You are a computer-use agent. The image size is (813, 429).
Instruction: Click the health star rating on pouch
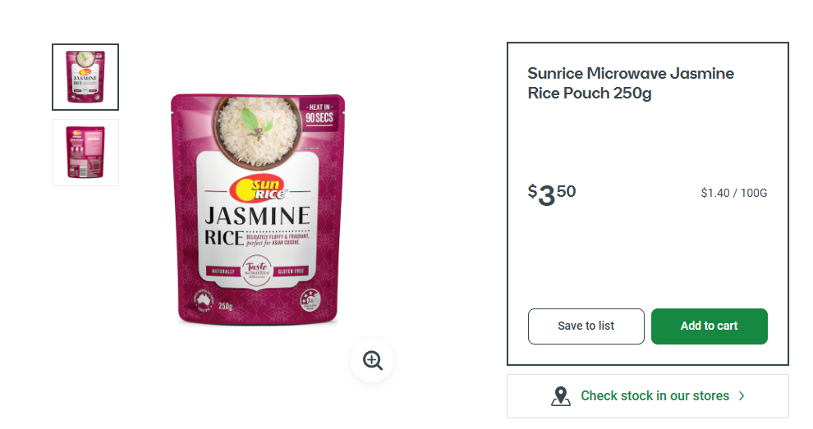point(311,301)
